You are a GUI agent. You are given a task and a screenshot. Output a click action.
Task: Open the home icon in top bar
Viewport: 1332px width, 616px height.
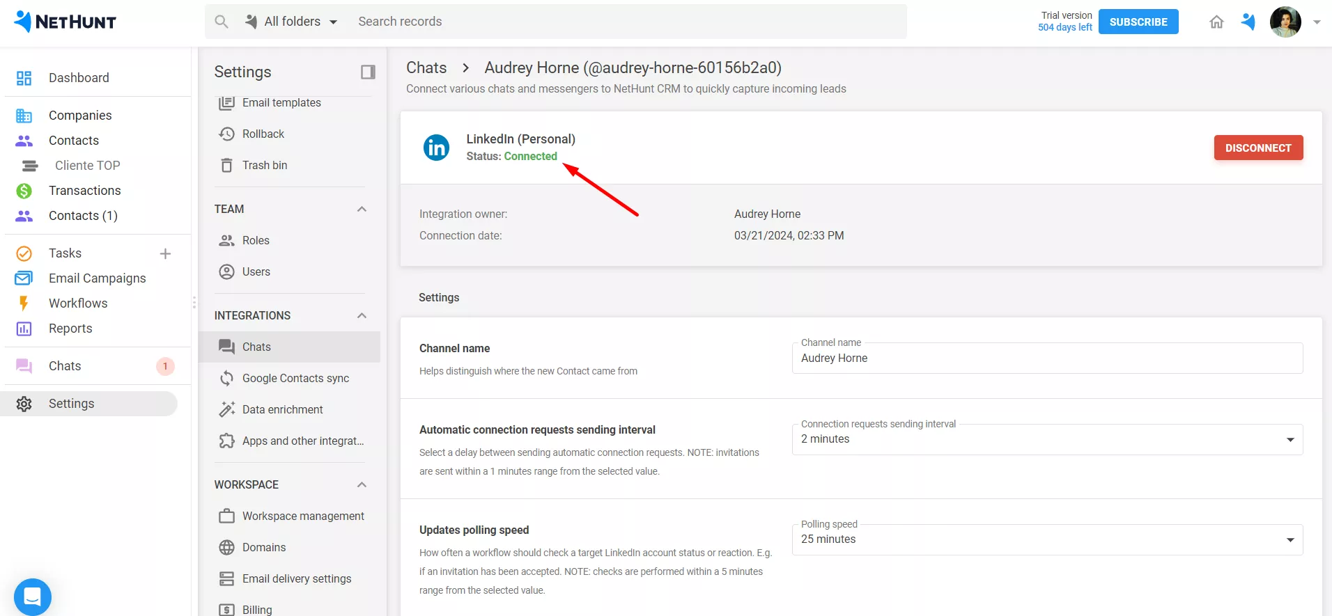[x=1216, y=22]
